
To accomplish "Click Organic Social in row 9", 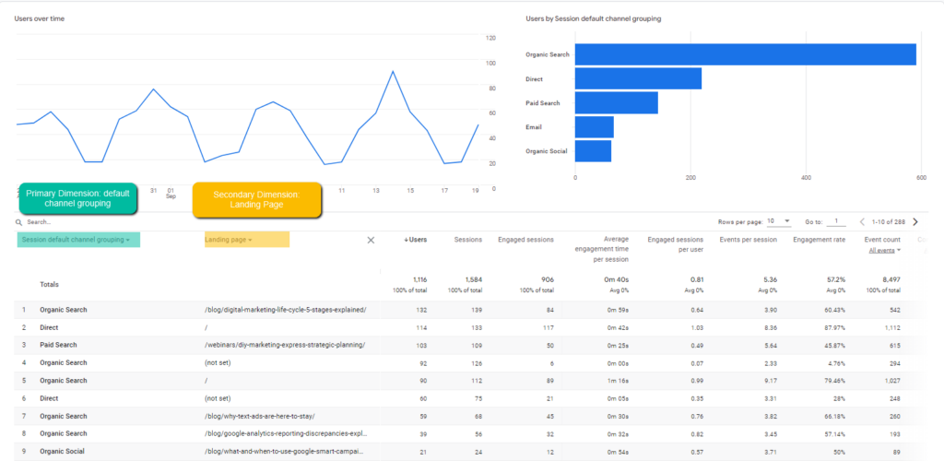I will pyautogui.click(x=62, y=452).
